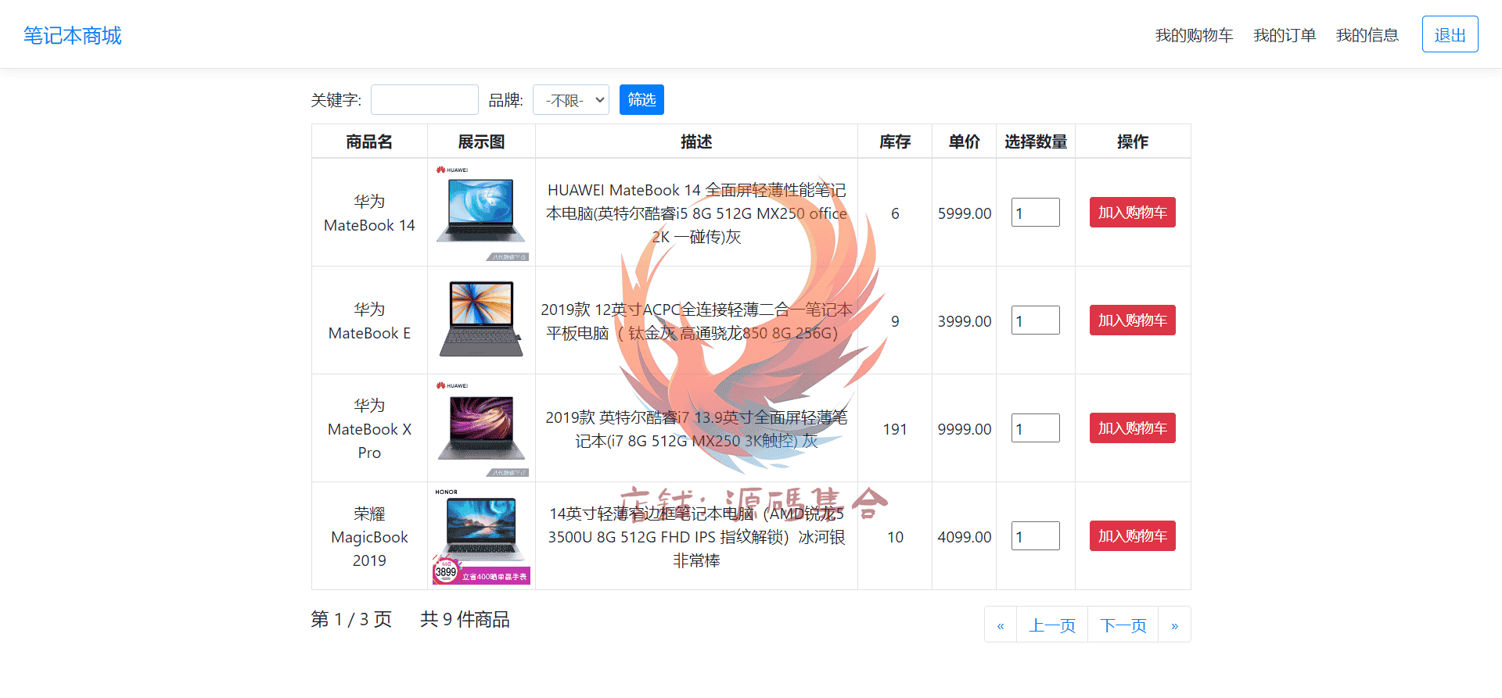The image size is (1502, 698).
Task: Click the product name 华为 MateBook 14
Action: pyautogui.click(x=369, y=213)
